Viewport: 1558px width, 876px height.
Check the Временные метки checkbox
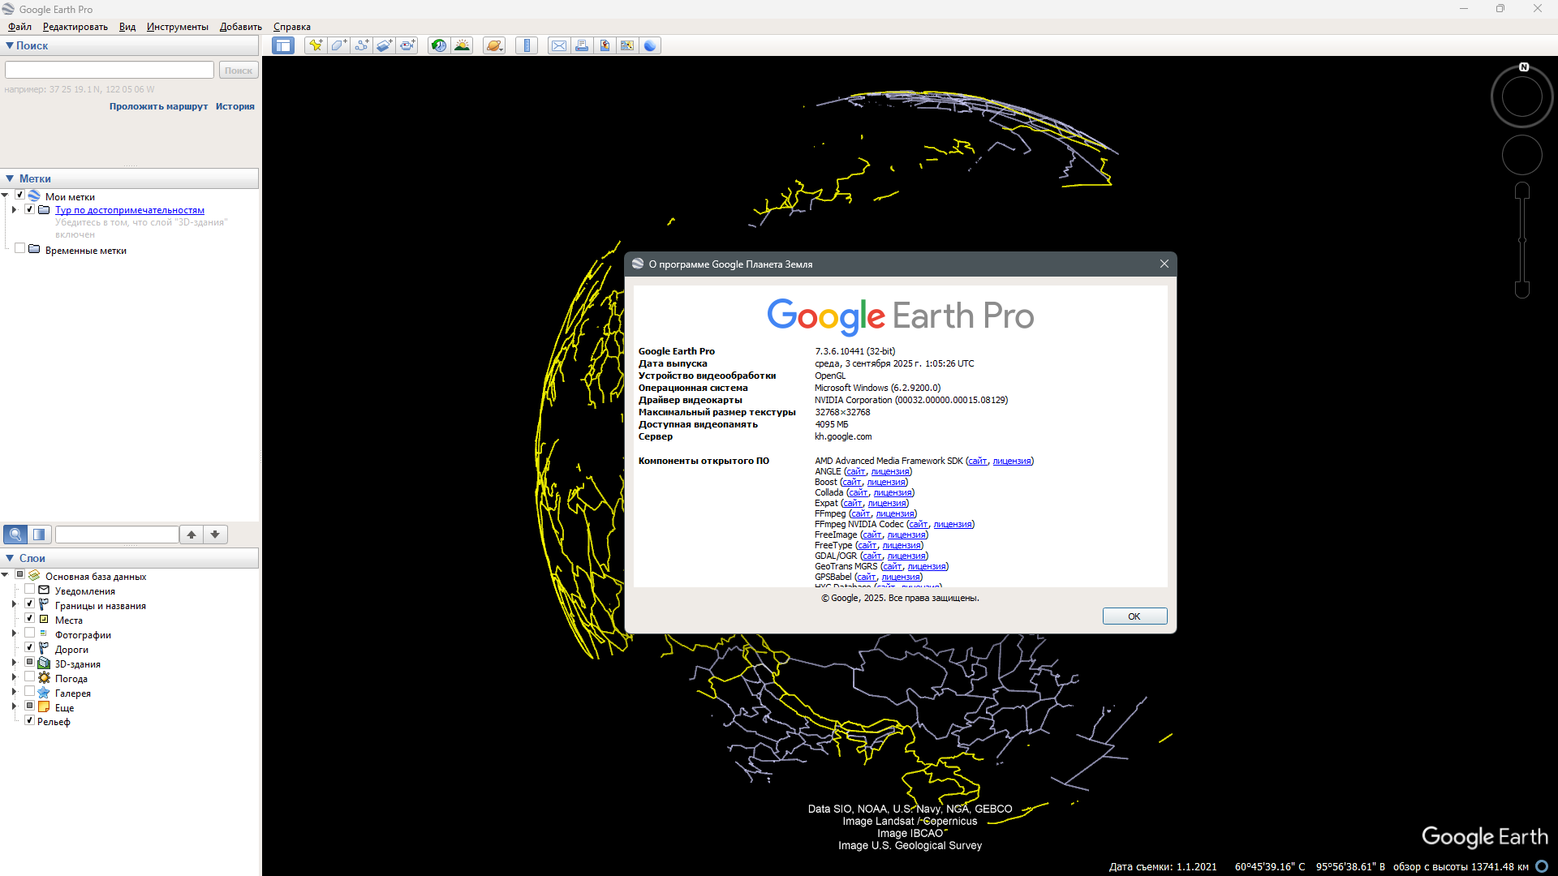[20, 249]
